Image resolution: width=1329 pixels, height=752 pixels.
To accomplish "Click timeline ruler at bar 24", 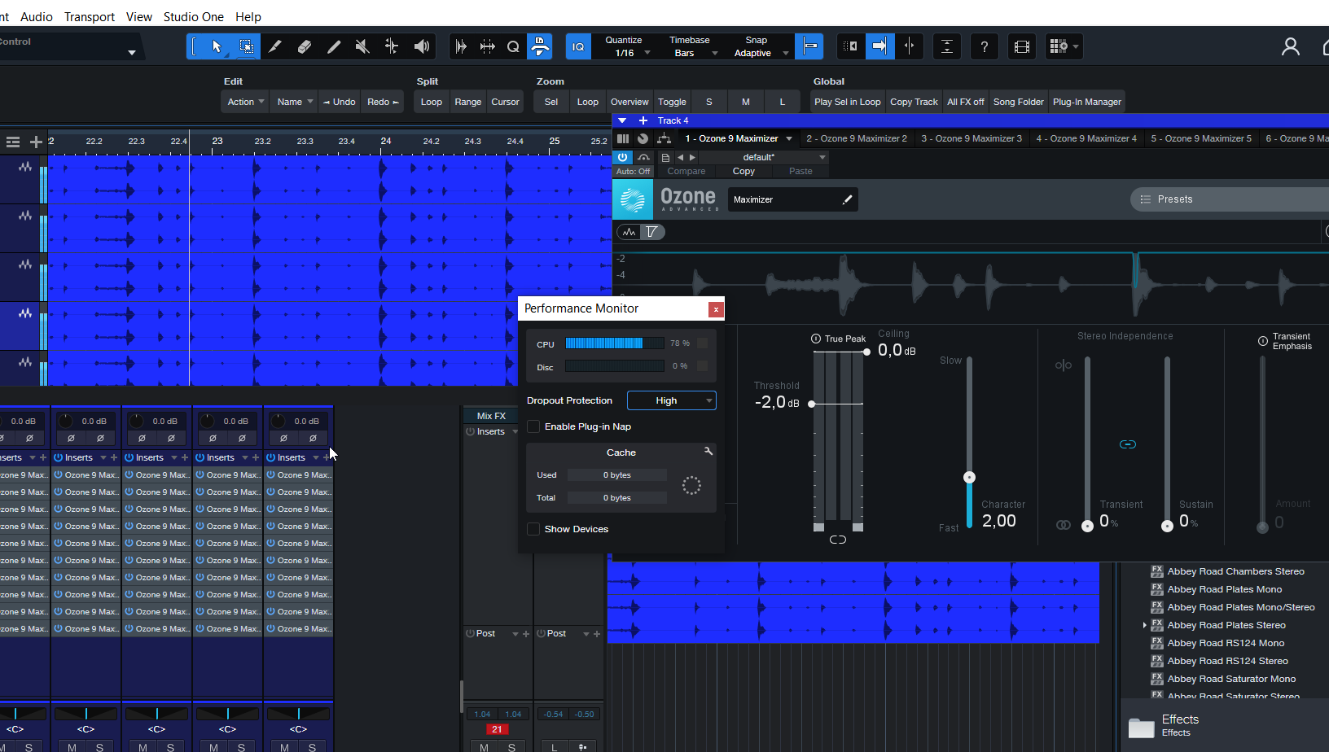I will pos(386,142).
